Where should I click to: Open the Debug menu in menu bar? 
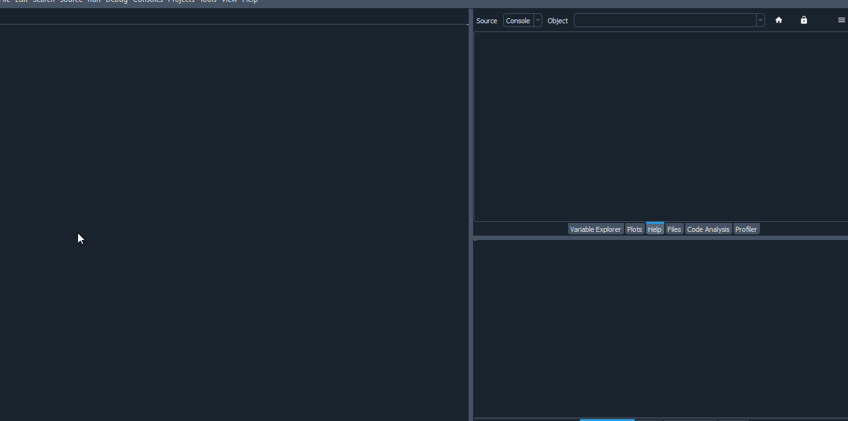[116, 1]
